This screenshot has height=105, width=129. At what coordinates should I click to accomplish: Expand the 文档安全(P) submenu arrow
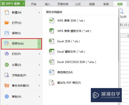click(39, 75)
